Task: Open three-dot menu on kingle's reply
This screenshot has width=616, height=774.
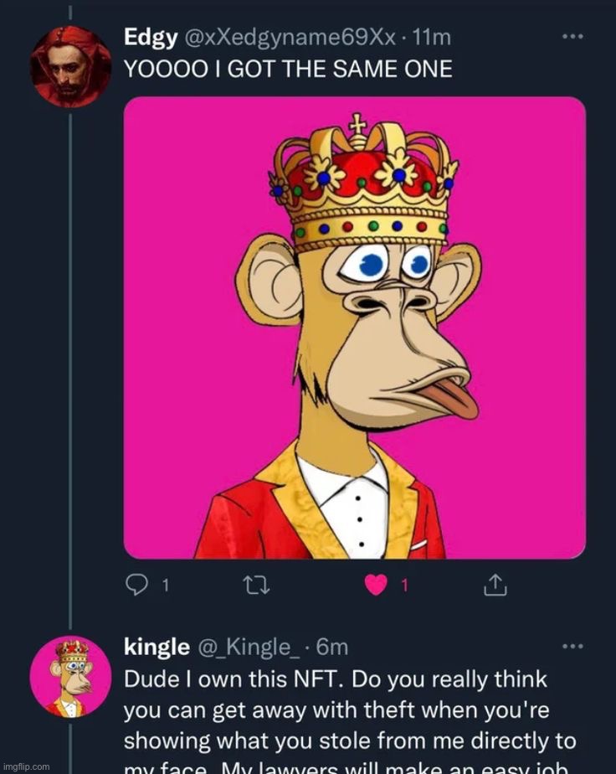Action: point(572,647)
